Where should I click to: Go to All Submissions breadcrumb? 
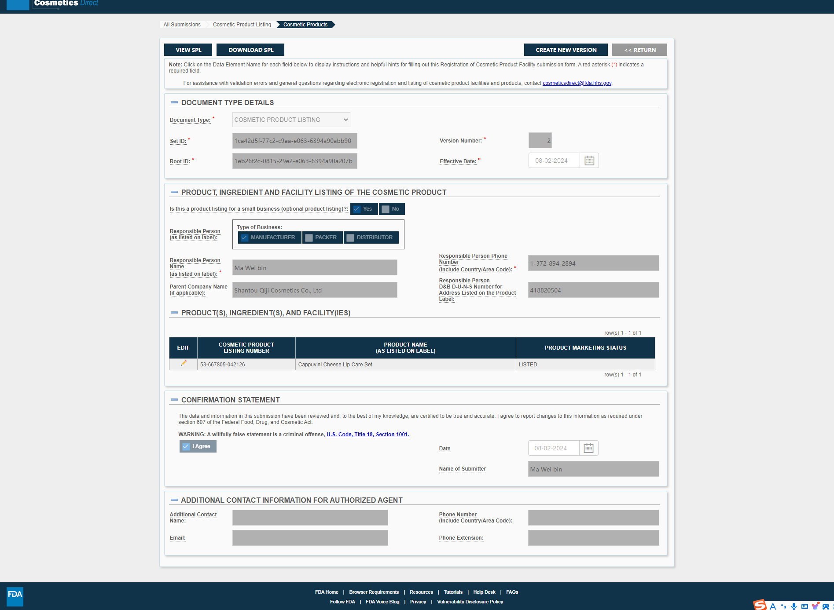coord(182,25)
